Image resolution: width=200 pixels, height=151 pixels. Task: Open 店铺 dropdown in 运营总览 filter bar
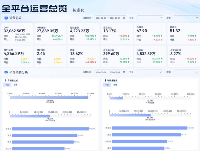187,18
